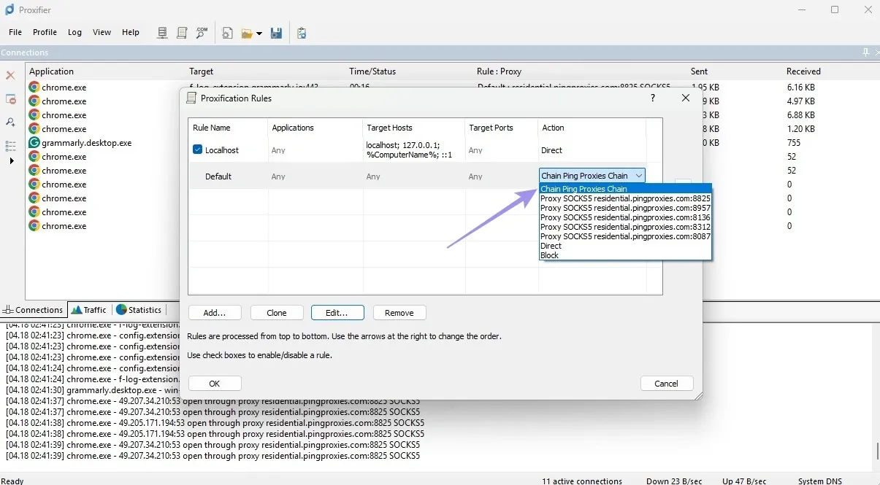Click the list view sidebar icon

(x=10, y=145)
